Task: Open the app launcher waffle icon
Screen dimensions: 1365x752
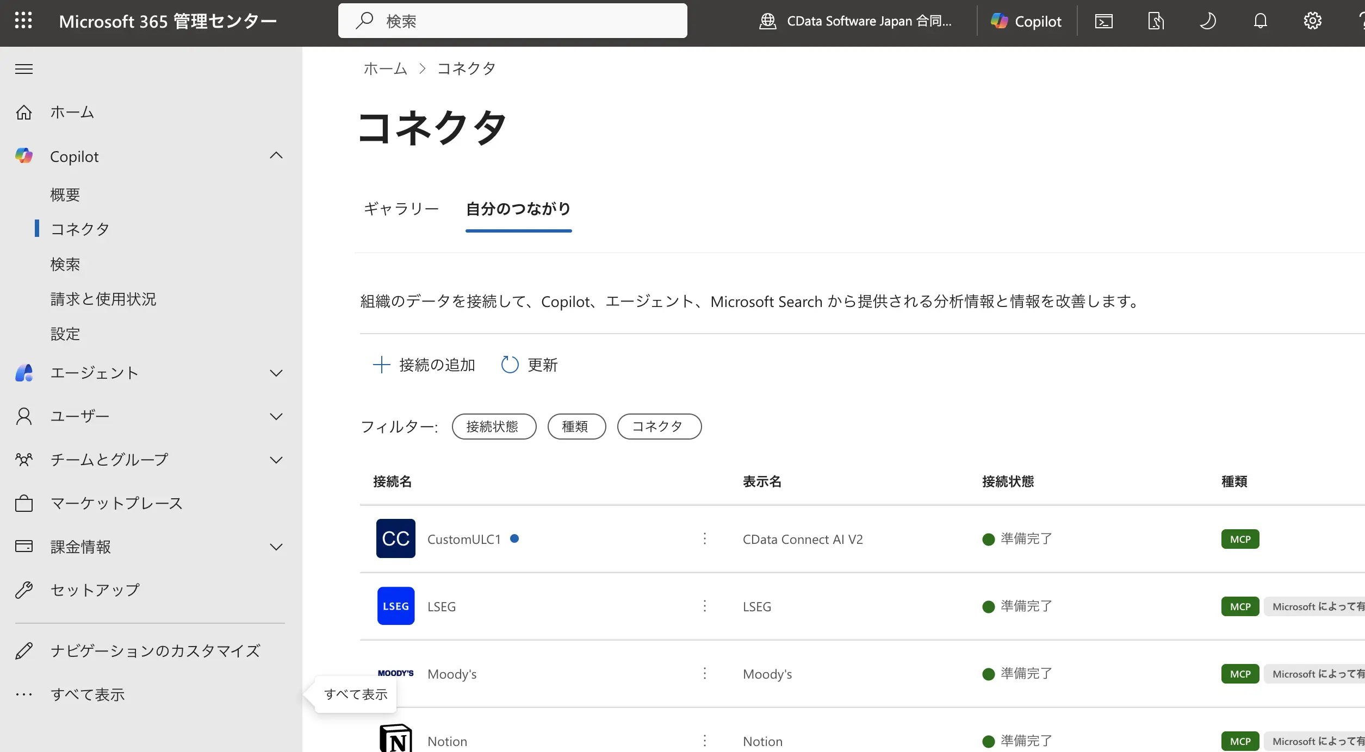Action: (23, 21)
